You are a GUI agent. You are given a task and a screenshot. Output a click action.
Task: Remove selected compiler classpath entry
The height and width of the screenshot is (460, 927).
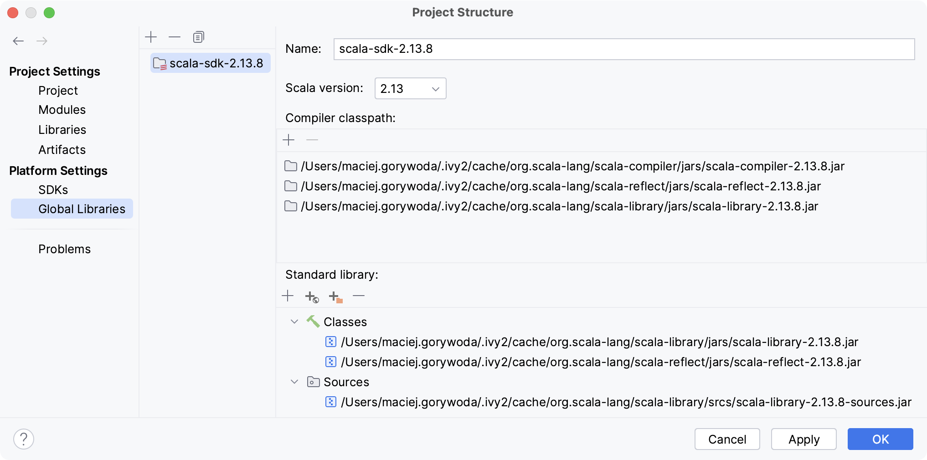tap(312, 140)
